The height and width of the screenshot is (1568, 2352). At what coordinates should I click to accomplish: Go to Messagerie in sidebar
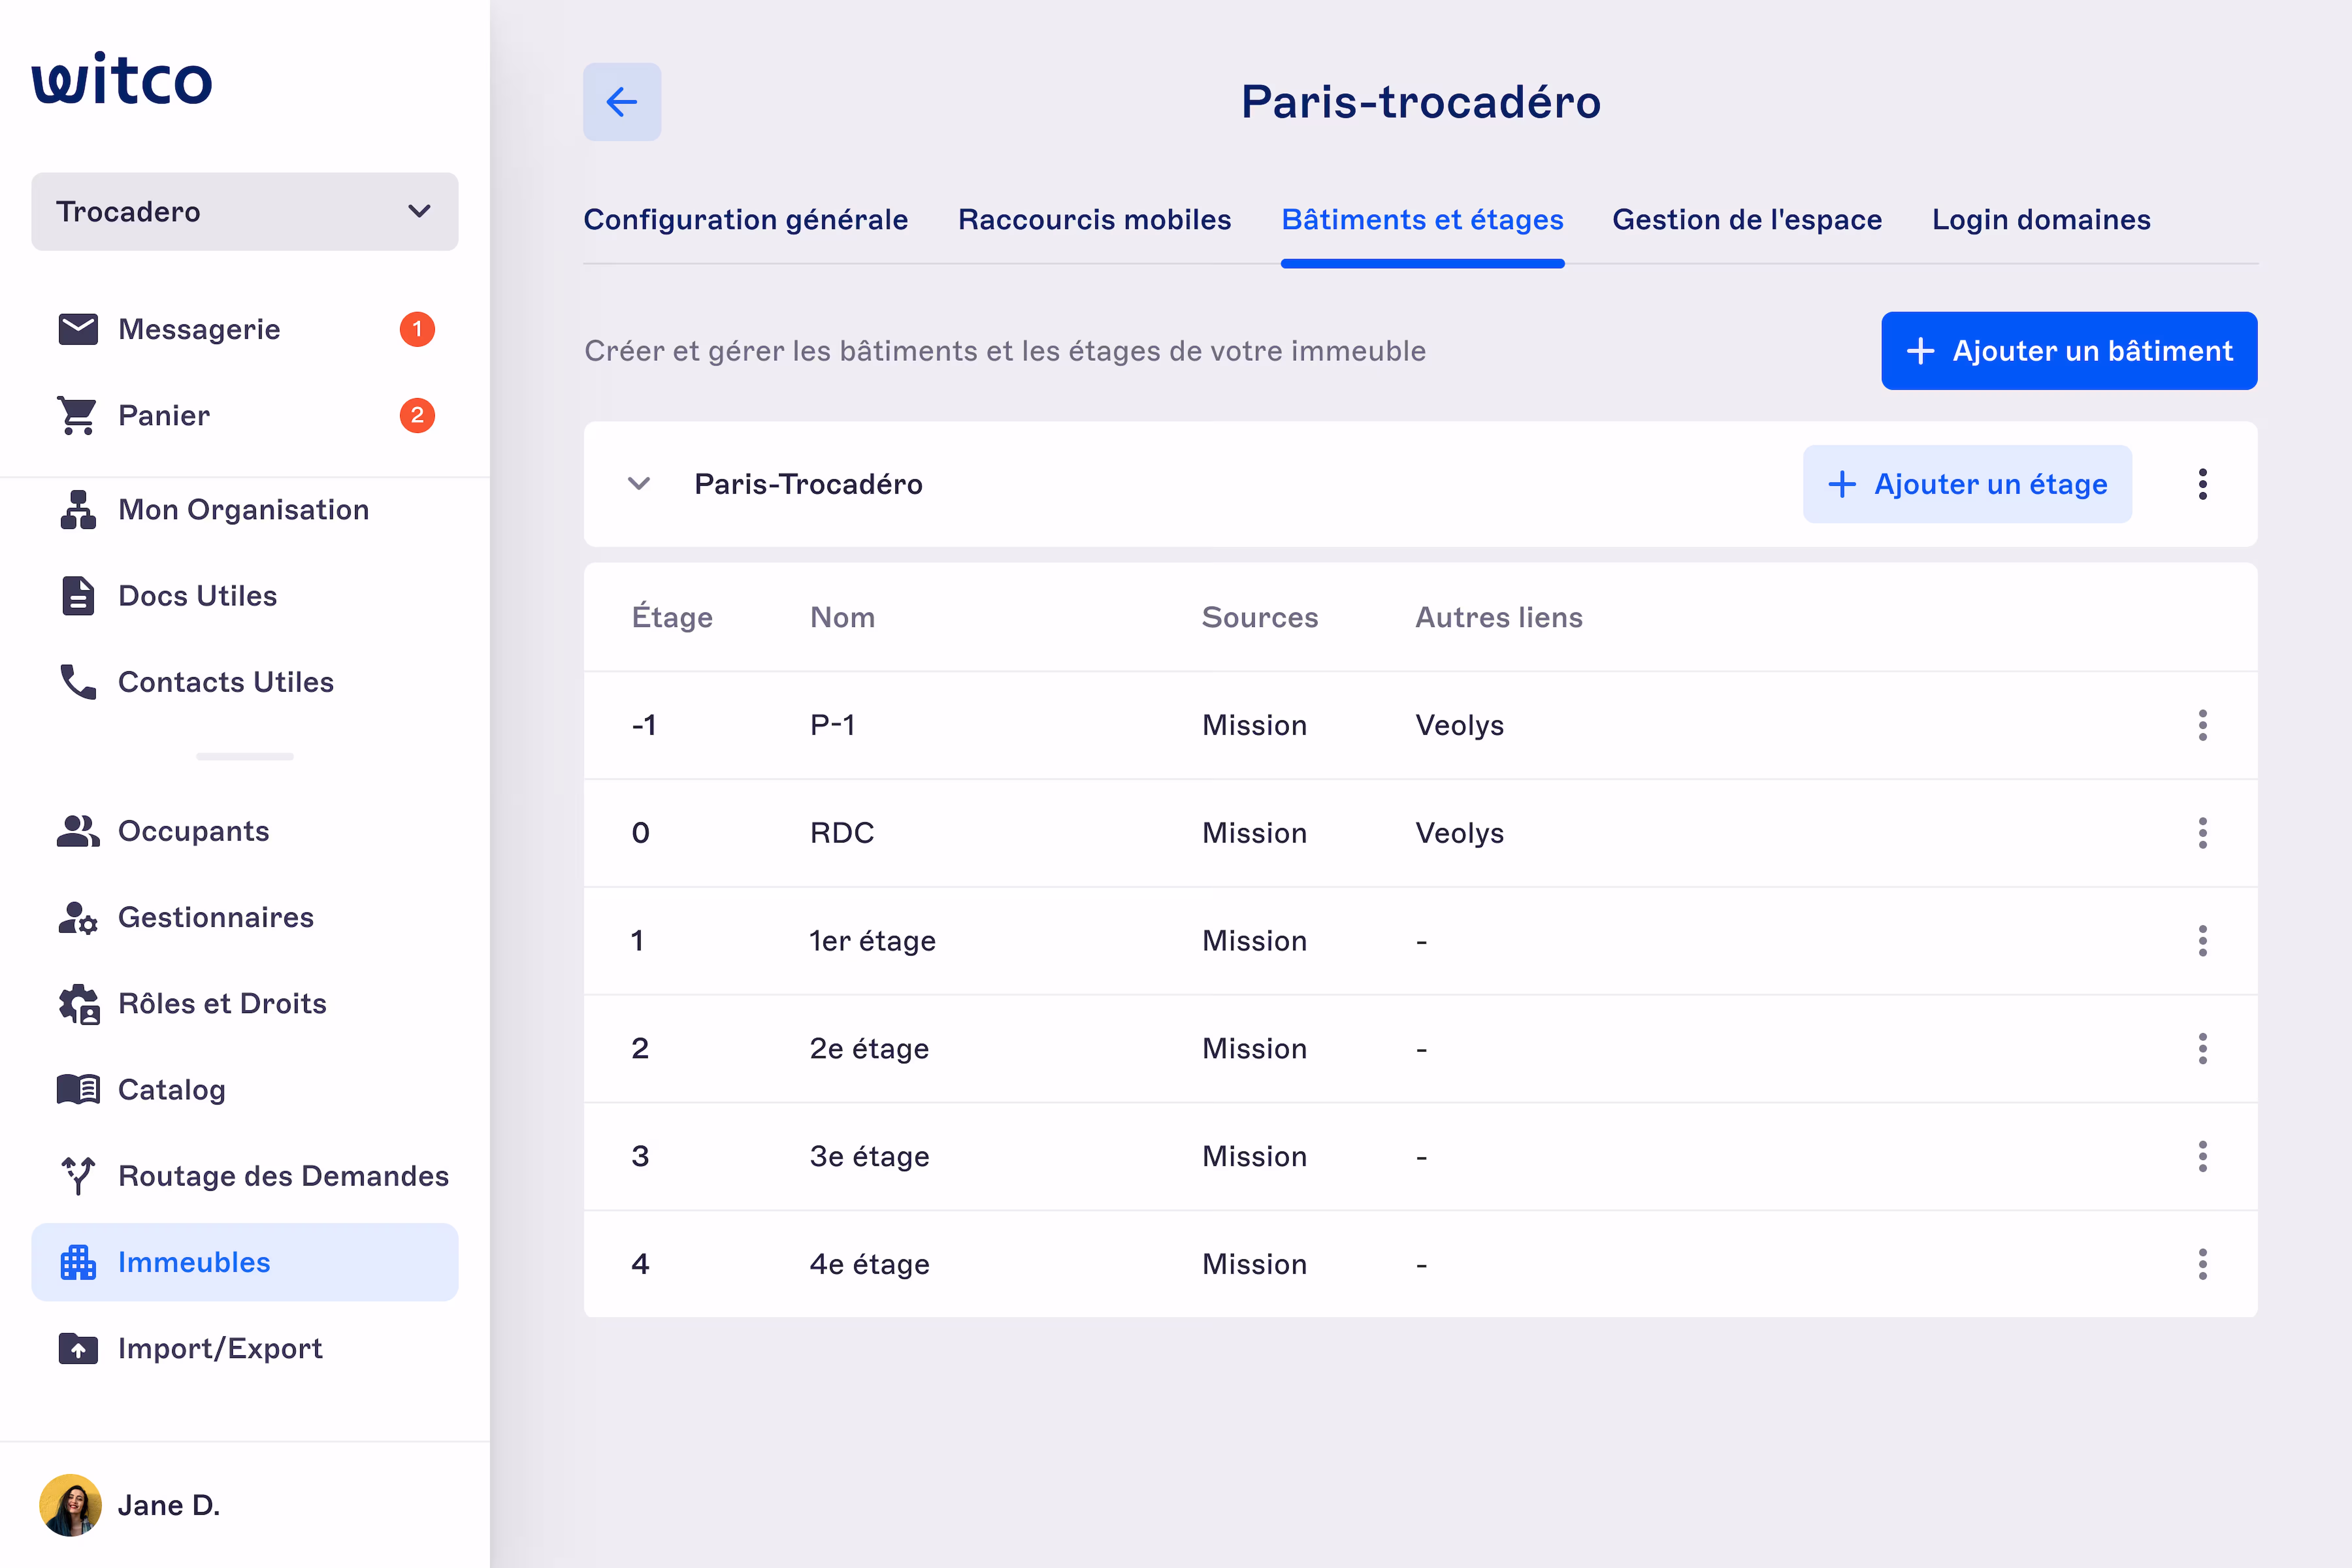(245, 329)
